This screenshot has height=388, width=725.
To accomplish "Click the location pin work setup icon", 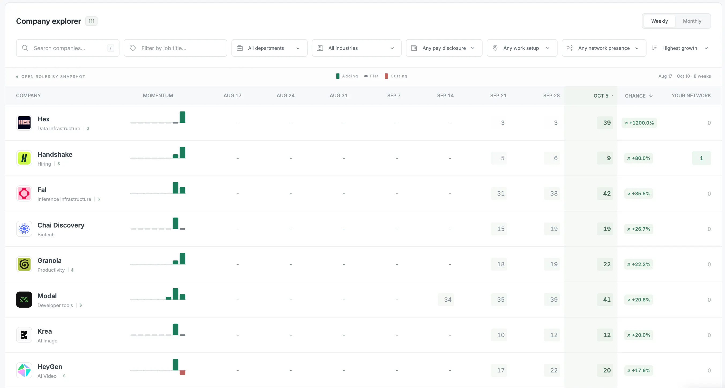I will pyautogui.click(x=495, y=48).
